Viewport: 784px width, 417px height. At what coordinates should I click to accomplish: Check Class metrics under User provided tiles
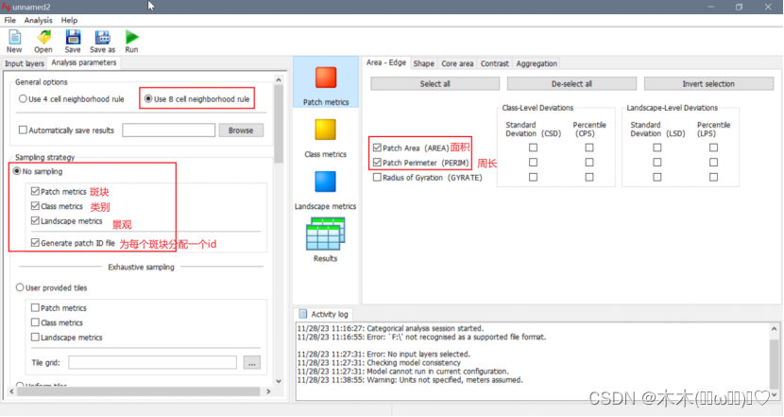(x=35, y=322)
